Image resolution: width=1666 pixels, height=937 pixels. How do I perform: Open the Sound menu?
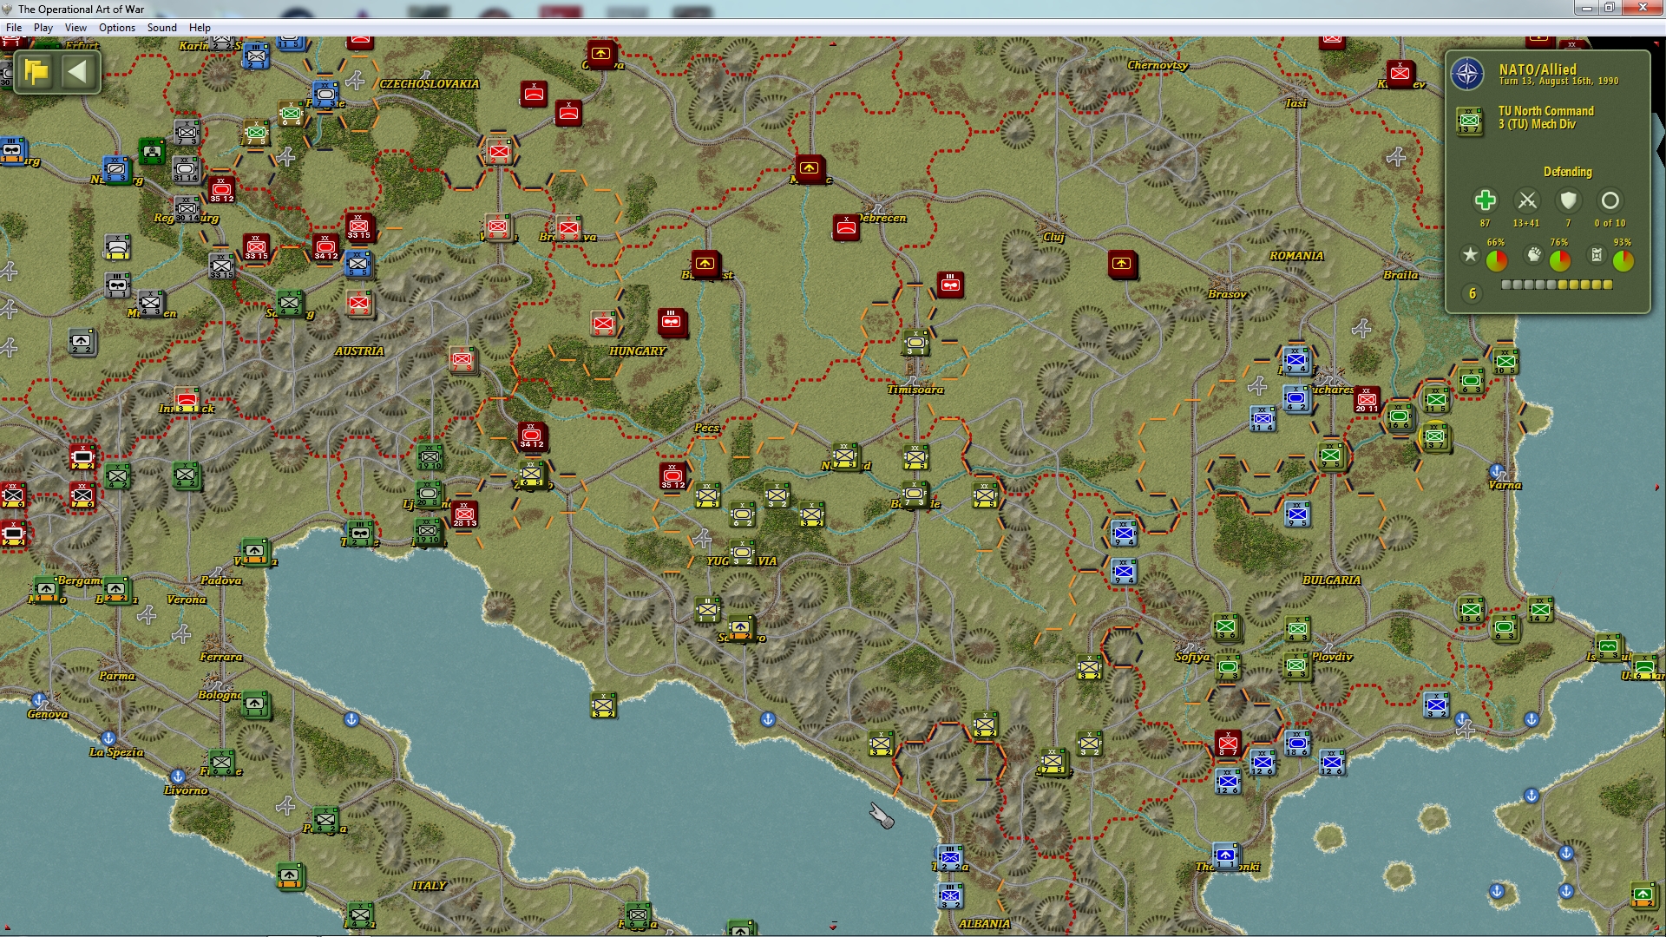pos(162,28)
